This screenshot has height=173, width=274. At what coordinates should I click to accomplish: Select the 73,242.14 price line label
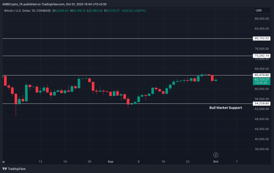pyautogui.click(x=262, y=56)
